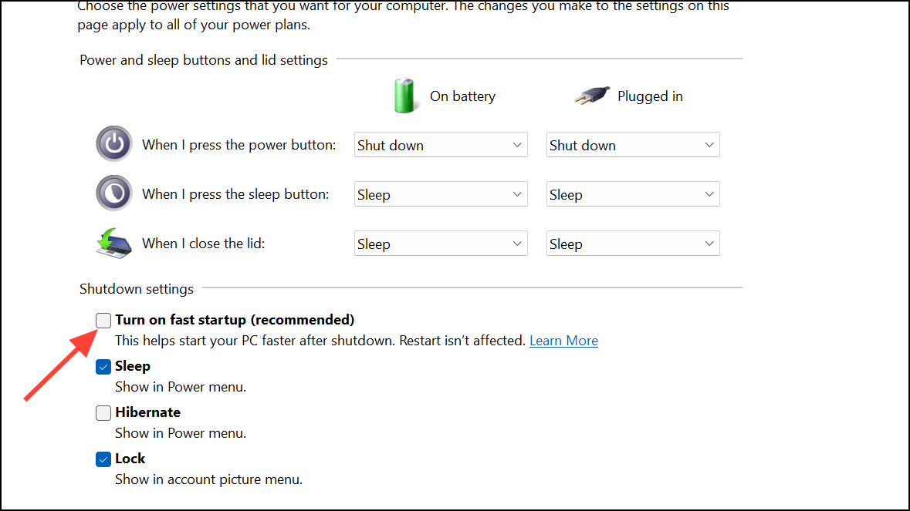Open power button On battery dropdown
Image resolution: width=910 pixels, height=511 pixels.
click(x=441, y=145)
